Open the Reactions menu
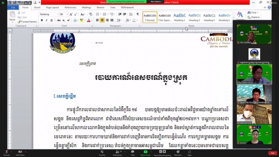Screen dimensions: 279x157 178,152
